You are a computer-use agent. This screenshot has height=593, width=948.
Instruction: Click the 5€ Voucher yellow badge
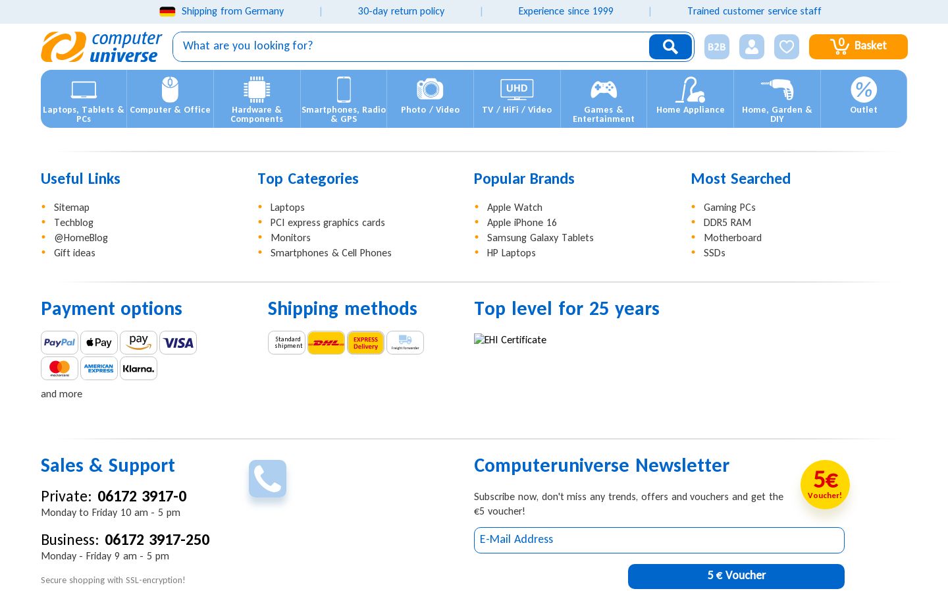(x=825, y=484)
